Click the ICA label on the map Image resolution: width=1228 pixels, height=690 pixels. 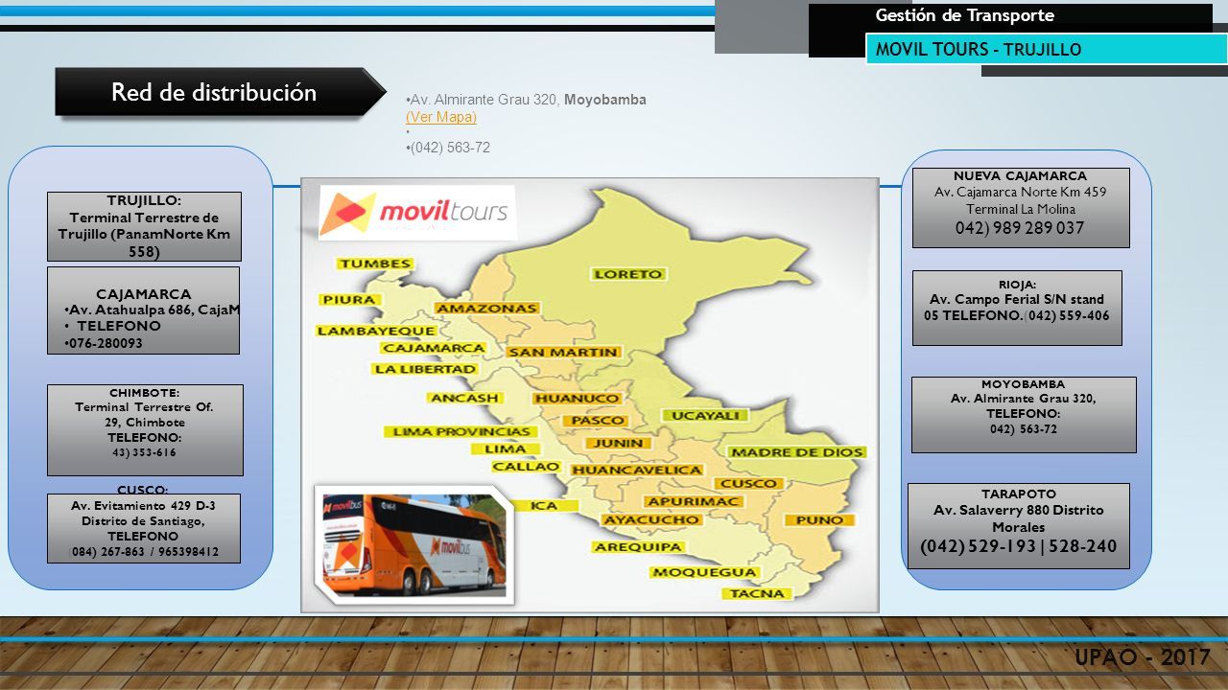[x=543, y=505]
